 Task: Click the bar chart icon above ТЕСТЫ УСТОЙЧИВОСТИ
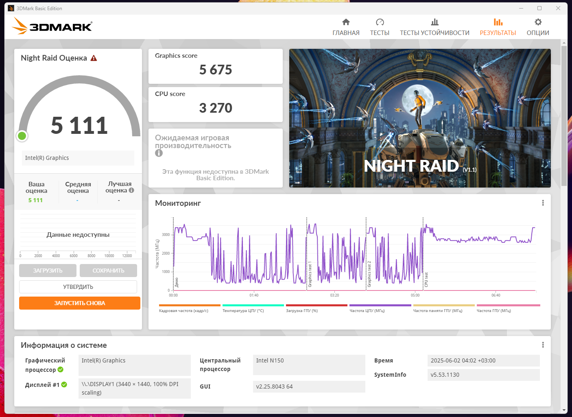click(x=434, y=22)
